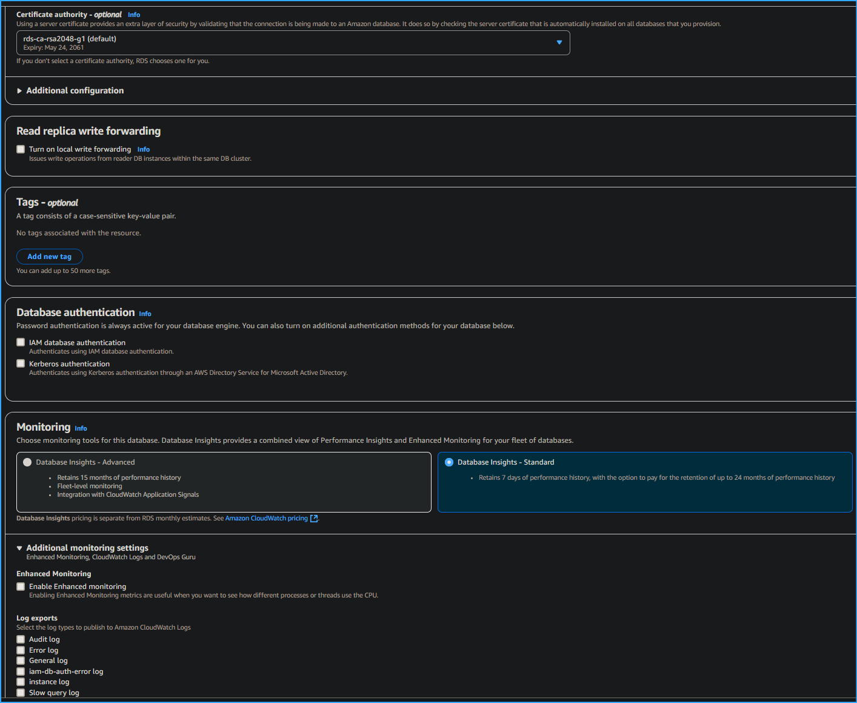Check the Audit log export option

click(20, 639)
